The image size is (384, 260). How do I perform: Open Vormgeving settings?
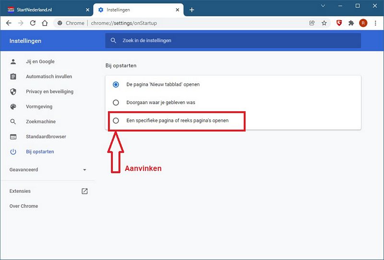[x=39, y=106]
